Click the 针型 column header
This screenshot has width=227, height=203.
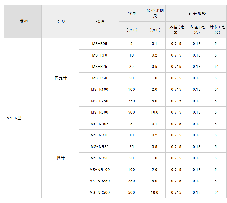tap(61, 22)
